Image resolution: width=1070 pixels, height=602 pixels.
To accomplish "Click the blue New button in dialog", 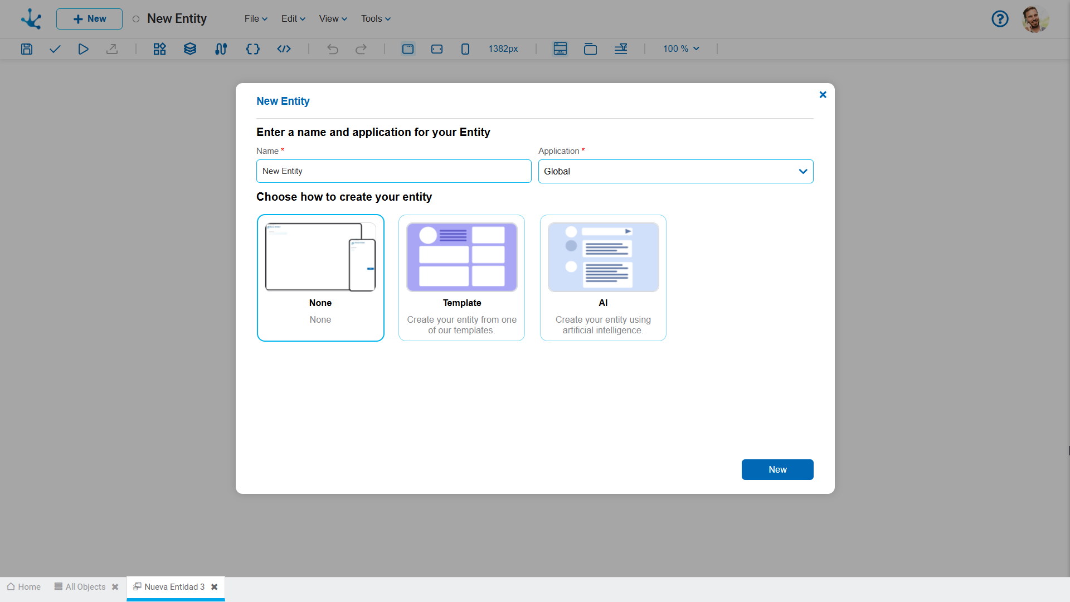I will tap(777, 469).
